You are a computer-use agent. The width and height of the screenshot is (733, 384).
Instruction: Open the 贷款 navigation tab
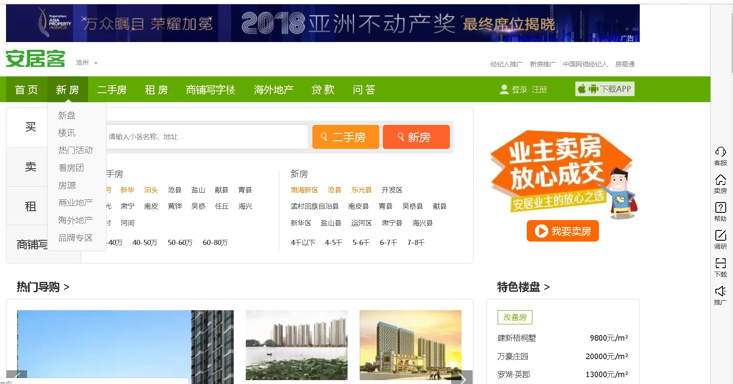tap(323, 90)
